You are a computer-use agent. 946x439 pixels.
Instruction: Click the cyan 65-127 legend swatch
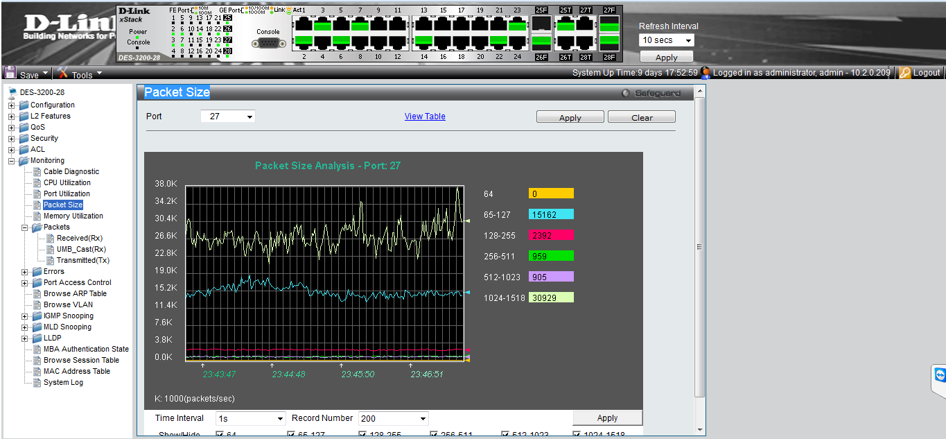(x=551, y=214)
